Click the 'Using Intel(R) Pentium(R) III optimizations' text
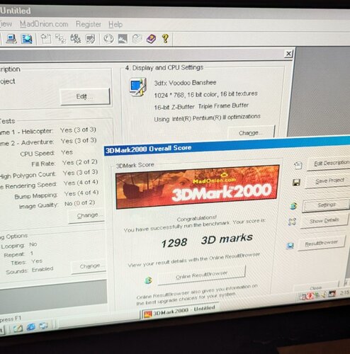The height and width of the screenshot is (354, 350). pos(207,118)
